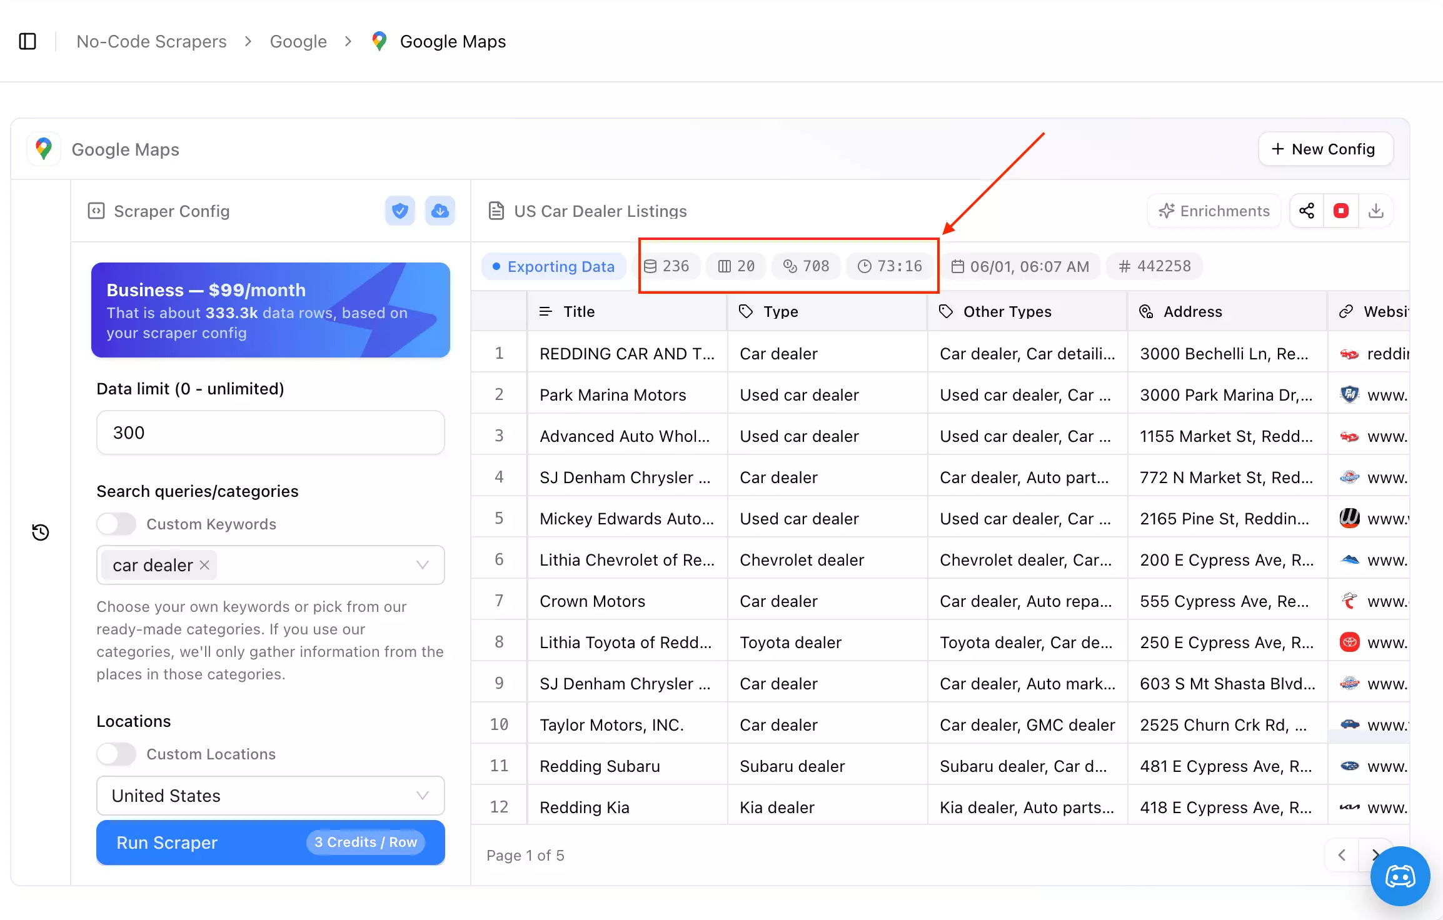The image size is (1443, 920).
Task: Click the columns count chip showing 20
Action: click(x=737, y=266)
